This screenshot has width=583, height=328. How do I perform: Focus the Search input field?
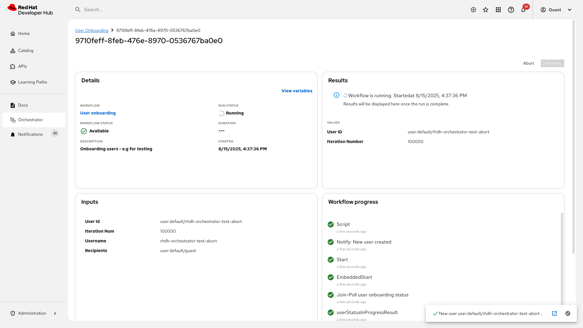pyautogui.click(x=182, y=10)
